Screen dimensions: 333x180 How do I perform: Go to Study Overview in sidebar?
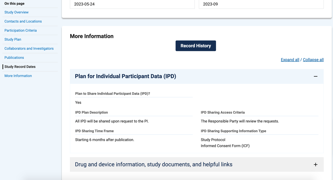(x=16, y=12)
